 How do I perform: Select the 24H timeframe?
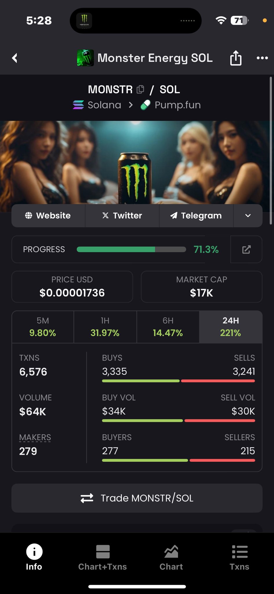point(231,327)
